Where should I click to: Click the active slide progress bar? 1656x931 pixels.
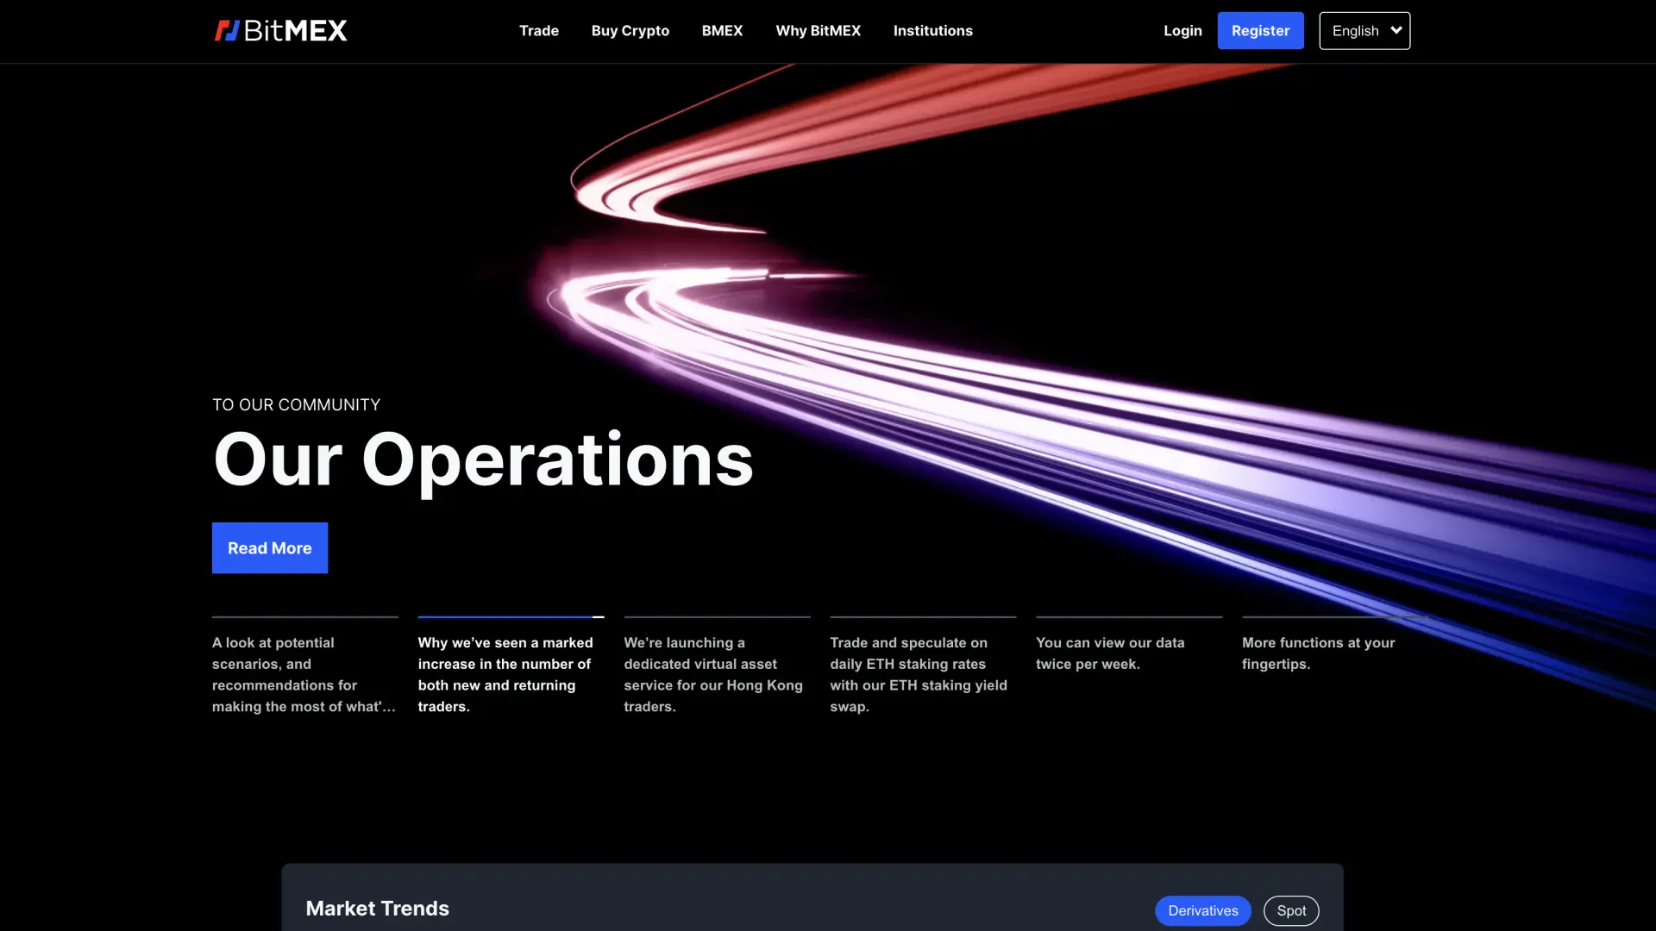tap(511, 617)
